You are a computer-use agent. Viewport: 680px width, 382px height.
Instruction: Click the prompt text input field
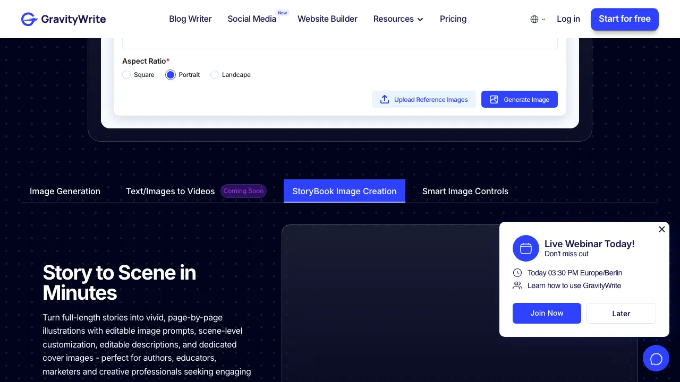click(x=339, y=44)
